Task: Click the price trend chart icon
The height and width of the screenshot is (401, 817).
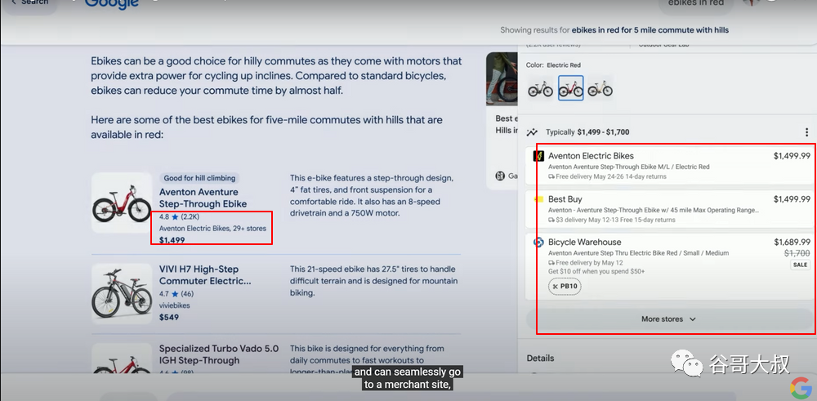Action: click(532, 132)
